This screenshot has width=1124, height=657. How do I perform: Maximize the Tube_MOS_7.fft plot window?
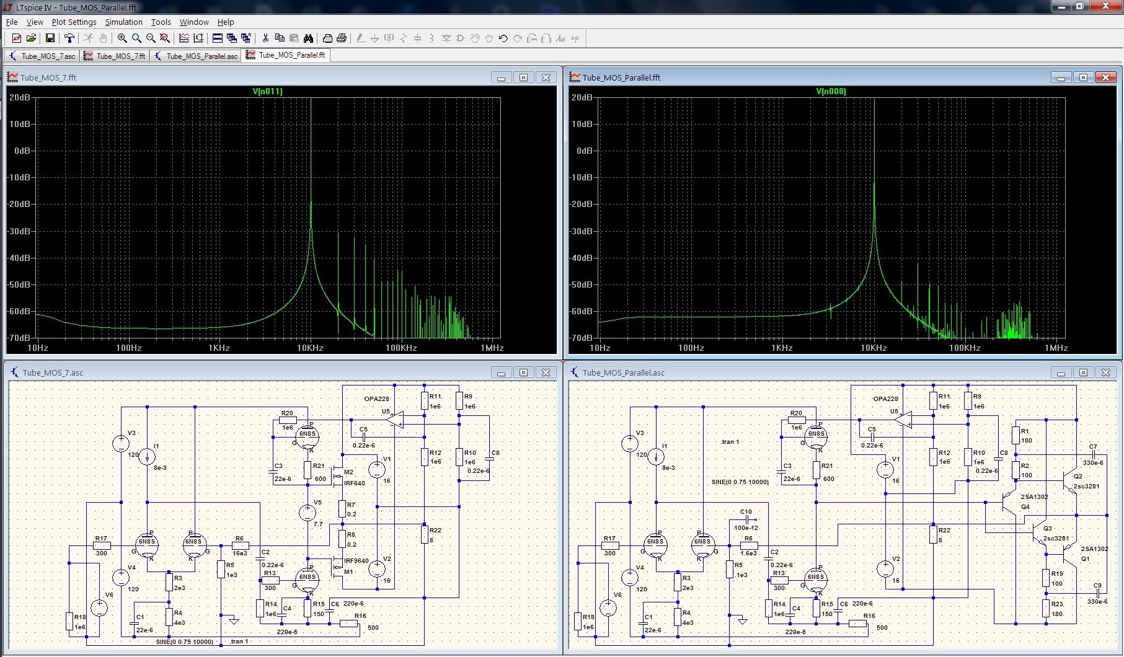523,77
